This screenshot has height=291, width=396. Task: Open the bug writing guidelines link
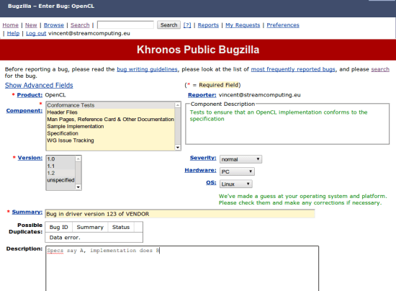click(147, 69)
